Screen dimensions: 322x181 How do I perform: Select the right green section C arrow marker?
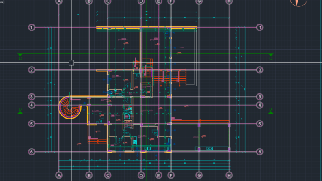tap(271, 55)
